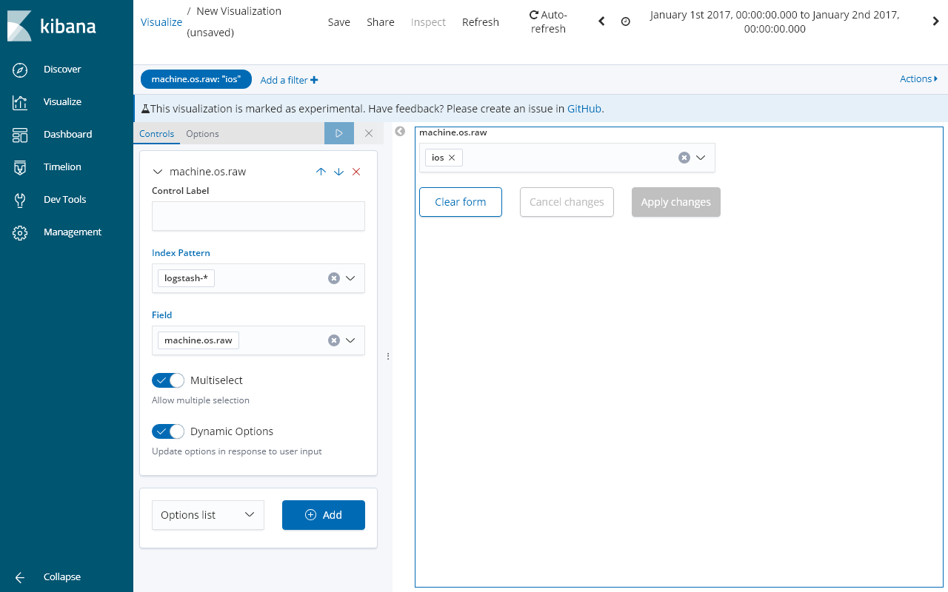Screen dimensions: 948x592
Task: Step the time range backward
Action: (601, 21)
